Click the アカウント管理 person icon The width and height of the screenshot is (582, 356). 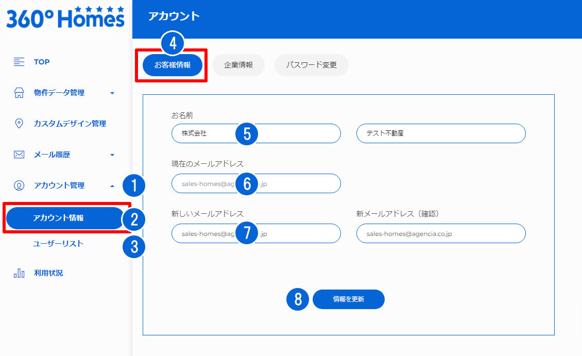pos(19,185)
